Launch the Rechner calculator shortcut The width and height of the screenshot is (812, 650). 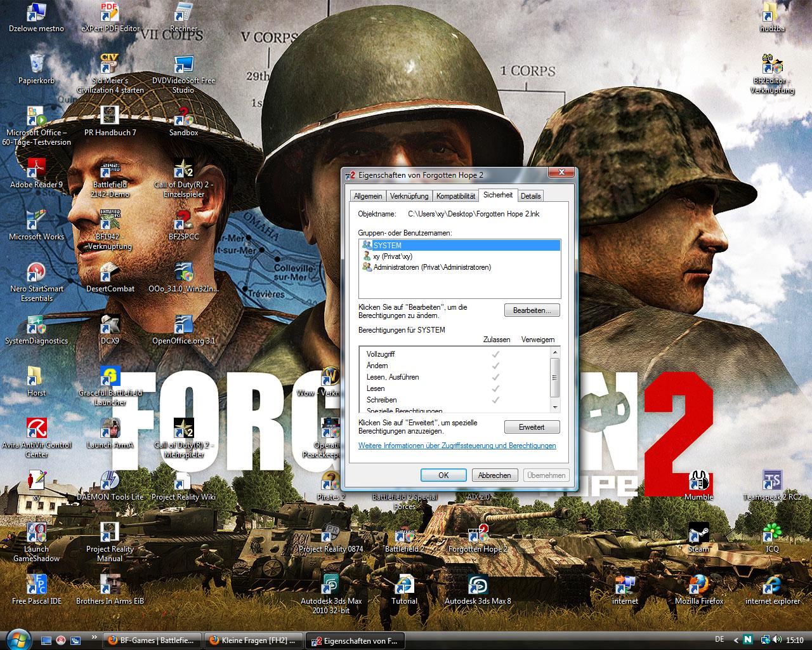coord(183,17)
